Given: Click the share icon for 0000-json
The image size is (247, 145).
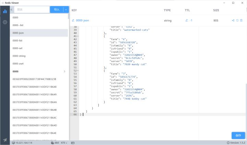Looking at the screenshot, I should pyautogui.click(x=233, y=20).
